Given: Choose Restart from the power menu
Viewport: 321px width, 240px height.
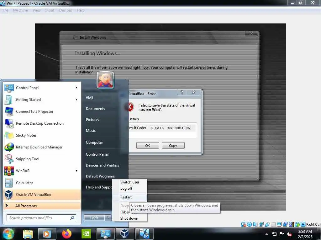Looking at the screenshot, I should pyautogui.click(x=129, y=197).
